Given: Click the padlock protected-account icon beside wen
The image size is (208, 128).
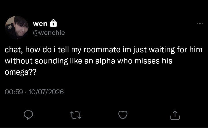Looking at the screenshot, I should pyautogui.click(x=53, y=23).
